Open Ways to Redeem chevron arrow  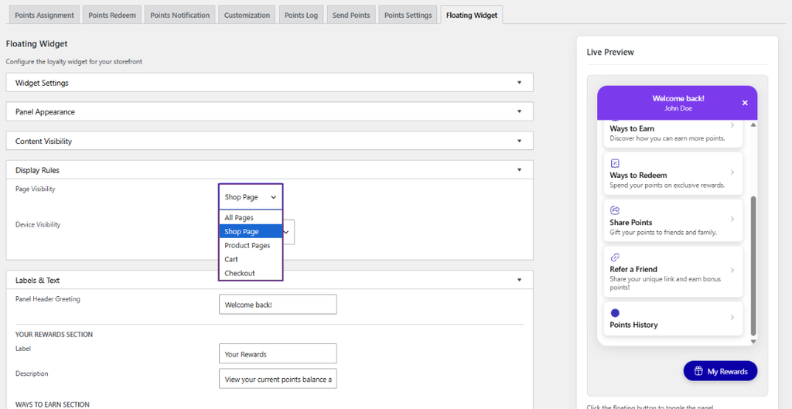[732, 172]
